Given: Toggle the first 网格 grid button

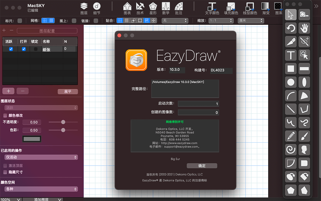Looking at the screenshot, I should click(45, 21).
